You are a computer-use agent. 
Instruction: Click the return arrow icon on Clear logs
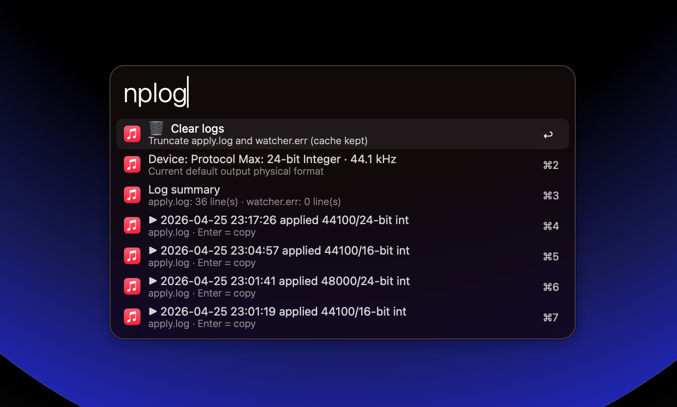548,135
